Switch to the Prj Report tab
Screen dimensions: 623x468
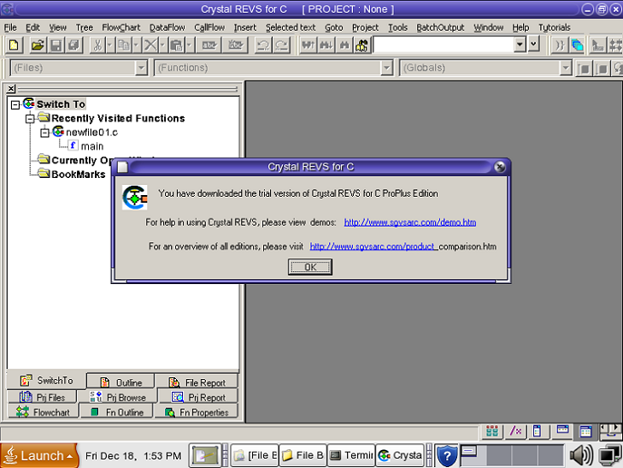[198, 397]
